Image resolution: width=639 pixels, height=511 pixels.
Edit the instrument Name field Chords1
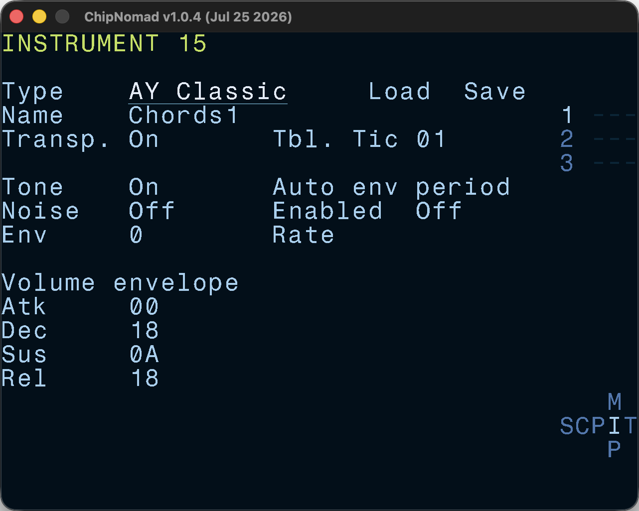(x=183, y=116)
